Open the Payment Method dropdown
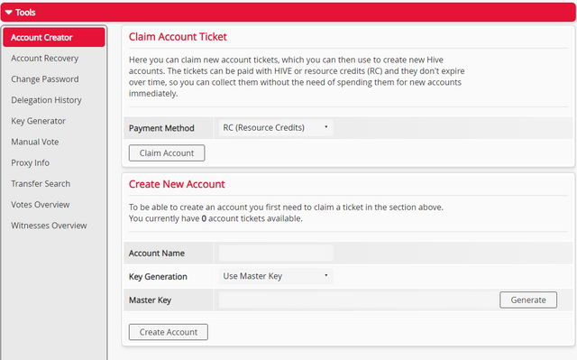 tap(276, 128)
